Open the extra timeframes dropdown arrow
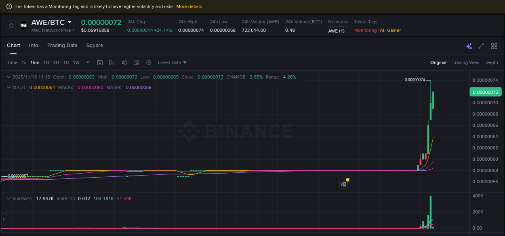505x236 pixels. tap(87, 62)
